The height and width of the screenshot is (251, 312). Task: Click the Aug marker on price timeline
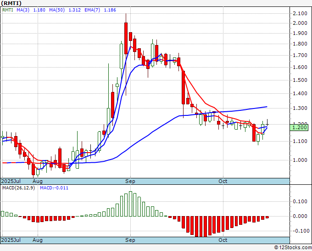coord(38,181)
